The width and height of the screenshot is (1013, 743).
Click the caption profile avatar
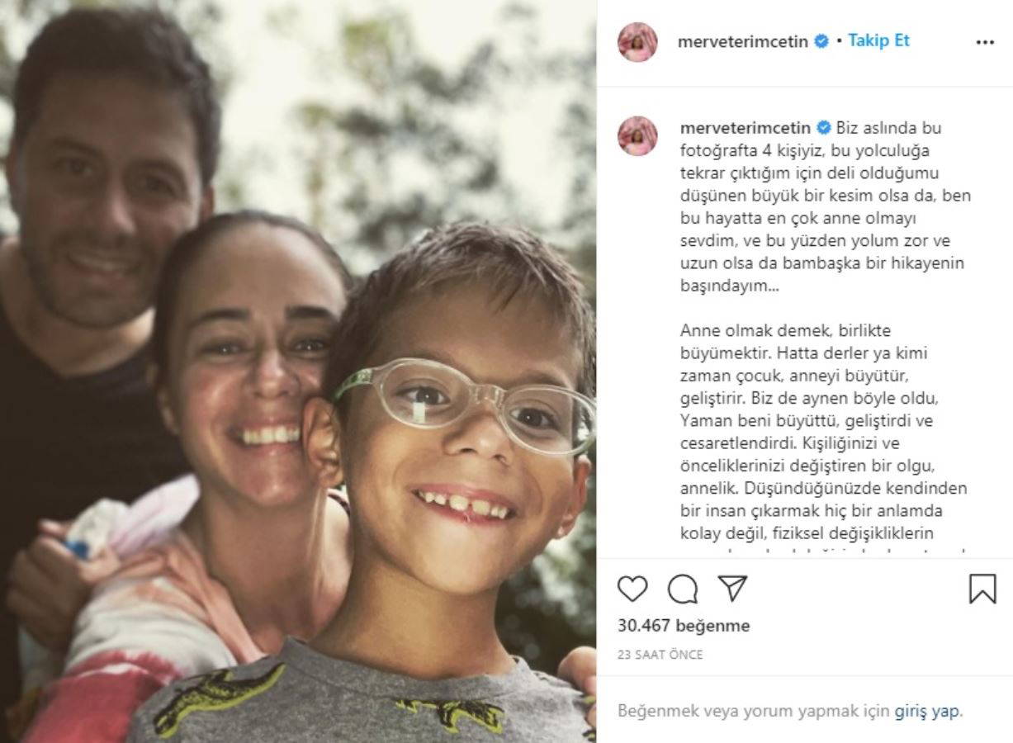pos(637,136)
